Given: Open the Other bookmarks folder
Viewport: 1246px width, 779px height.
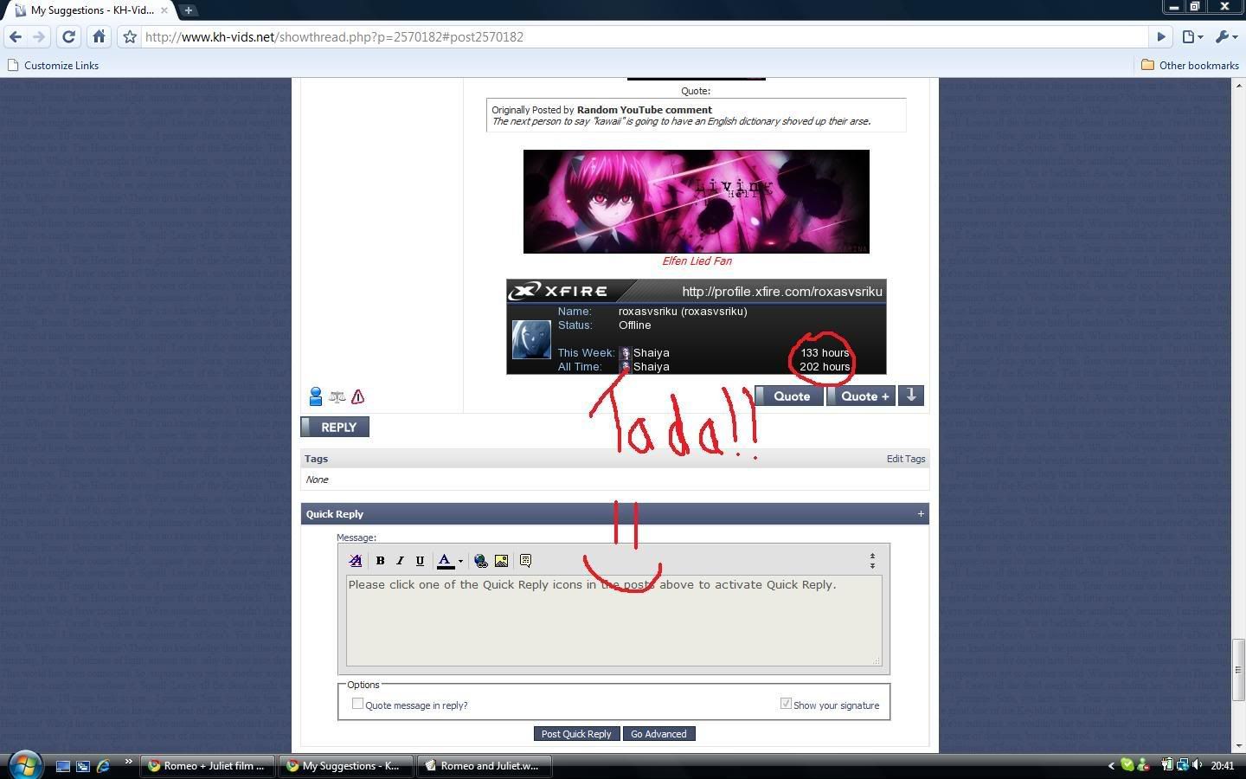Looking at the screenshot, I should 1190,65.
